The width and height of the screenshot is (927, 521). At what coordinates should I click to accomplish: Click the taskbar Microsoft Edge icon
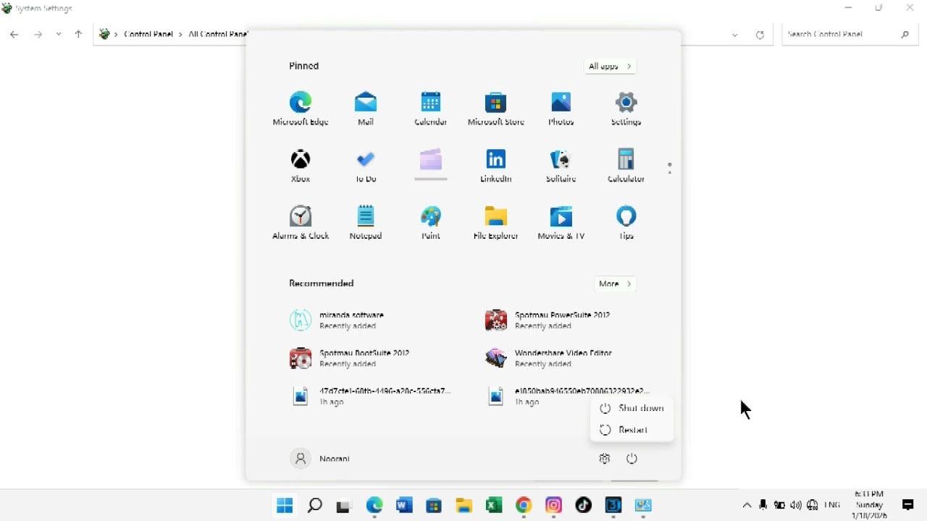coord(374,505)
